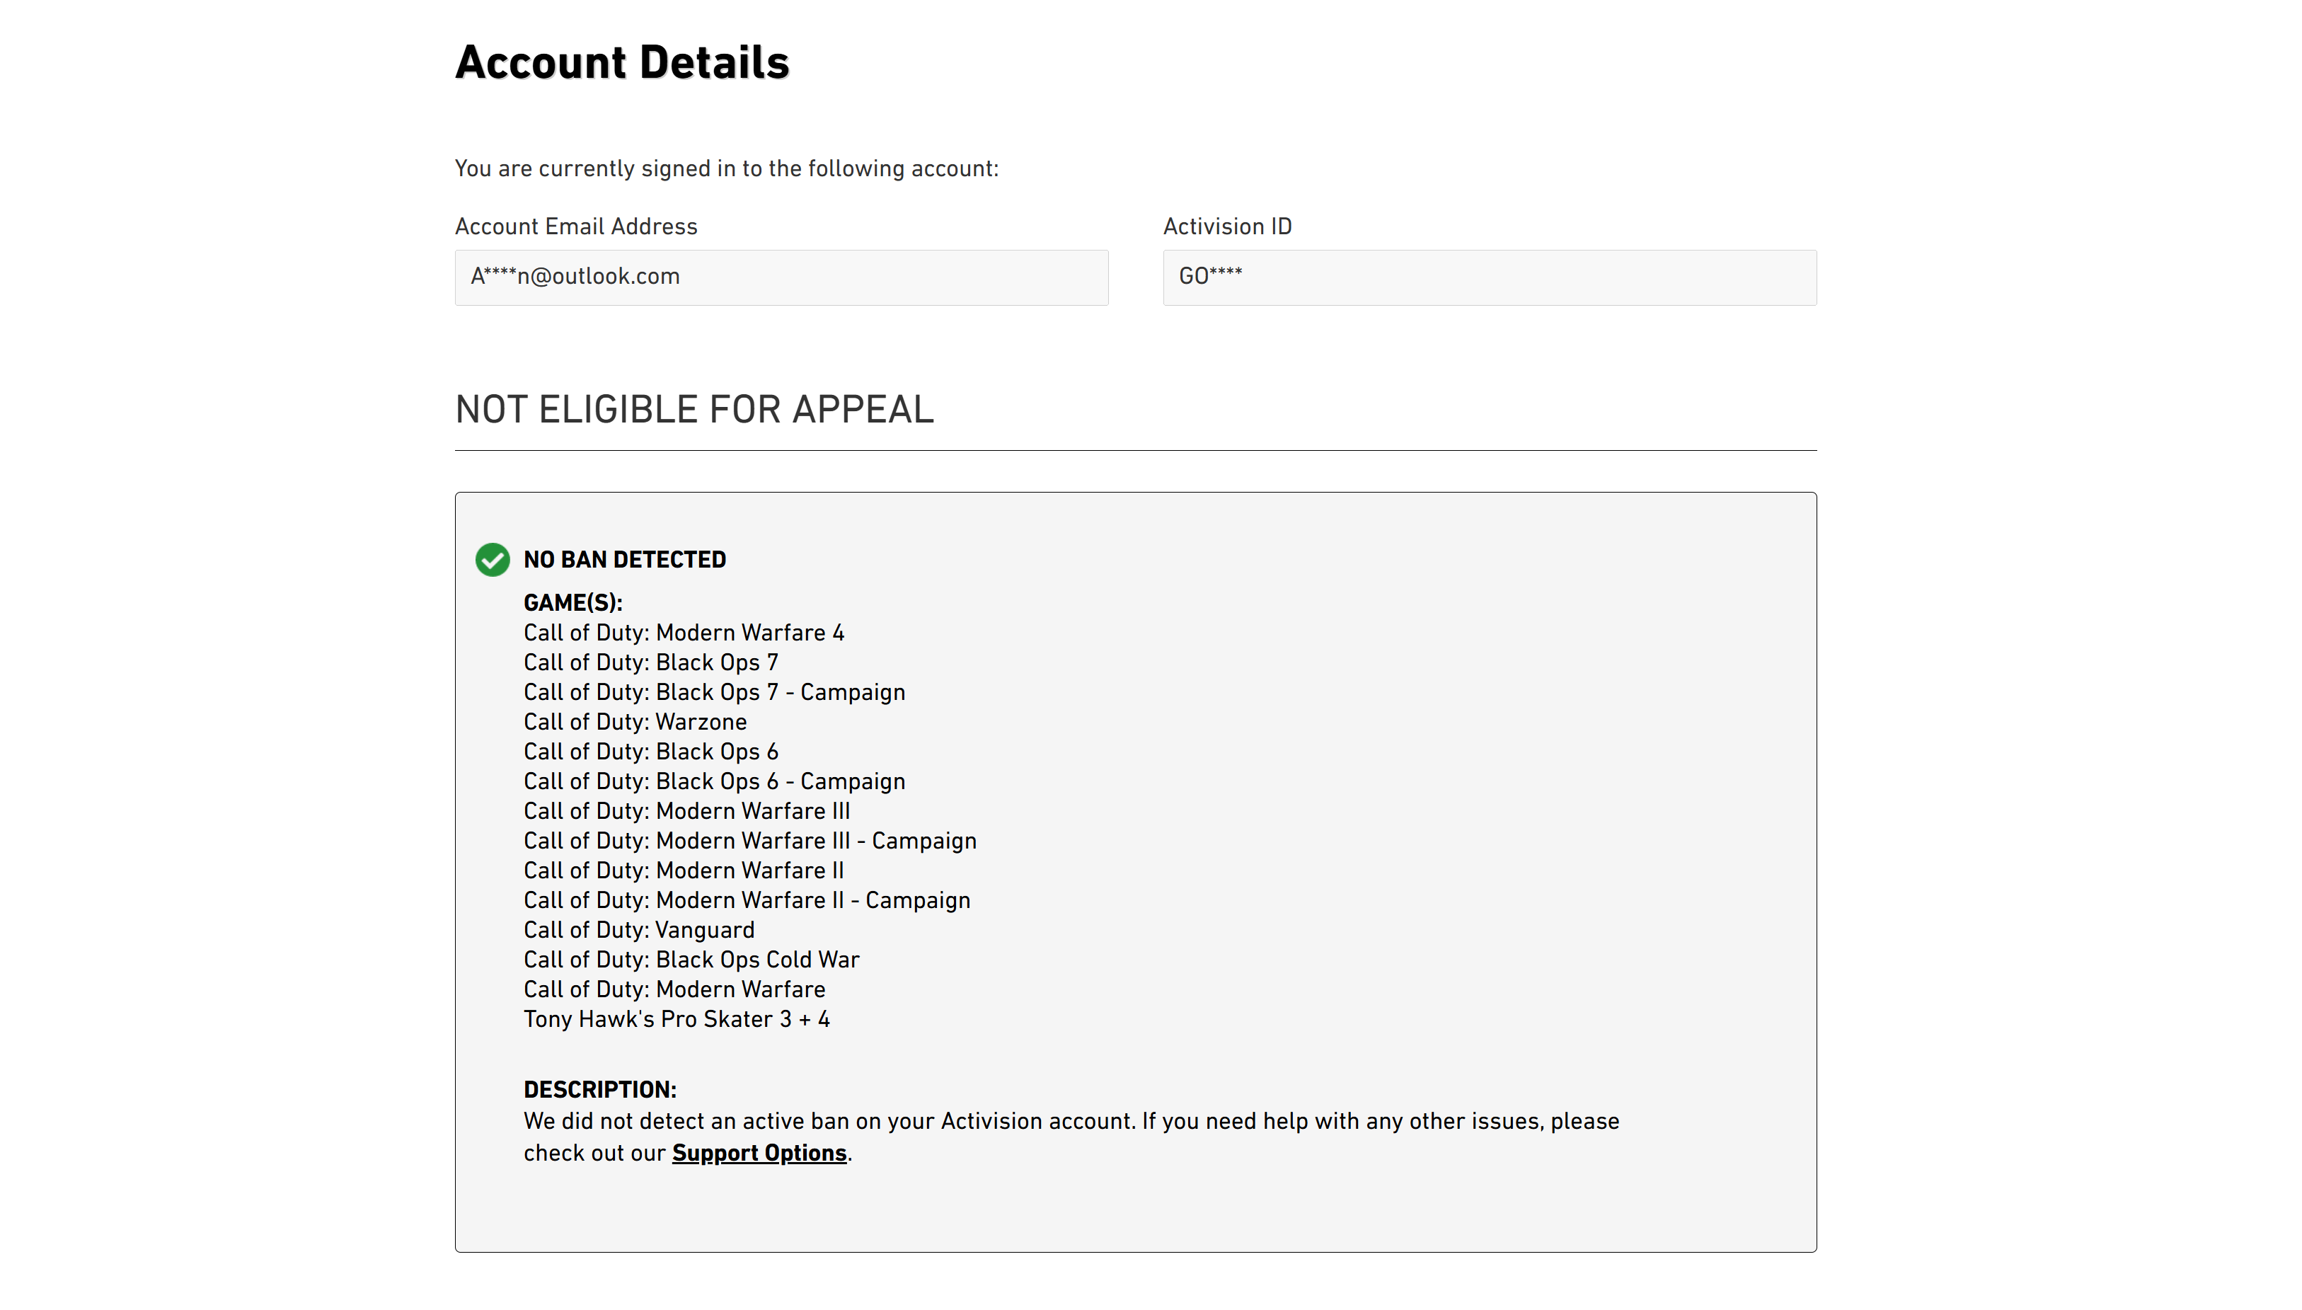Click the Account Email Address label
The height and width of the screenshot is (1310, 2302).
click(576, 226)
